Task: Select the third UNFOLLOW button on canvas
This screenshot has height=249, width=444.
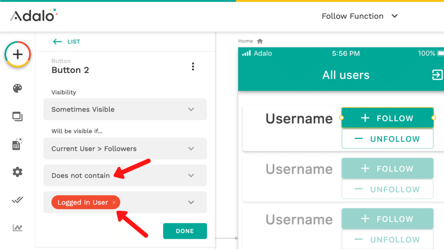Action: click(x=387, y=239)
